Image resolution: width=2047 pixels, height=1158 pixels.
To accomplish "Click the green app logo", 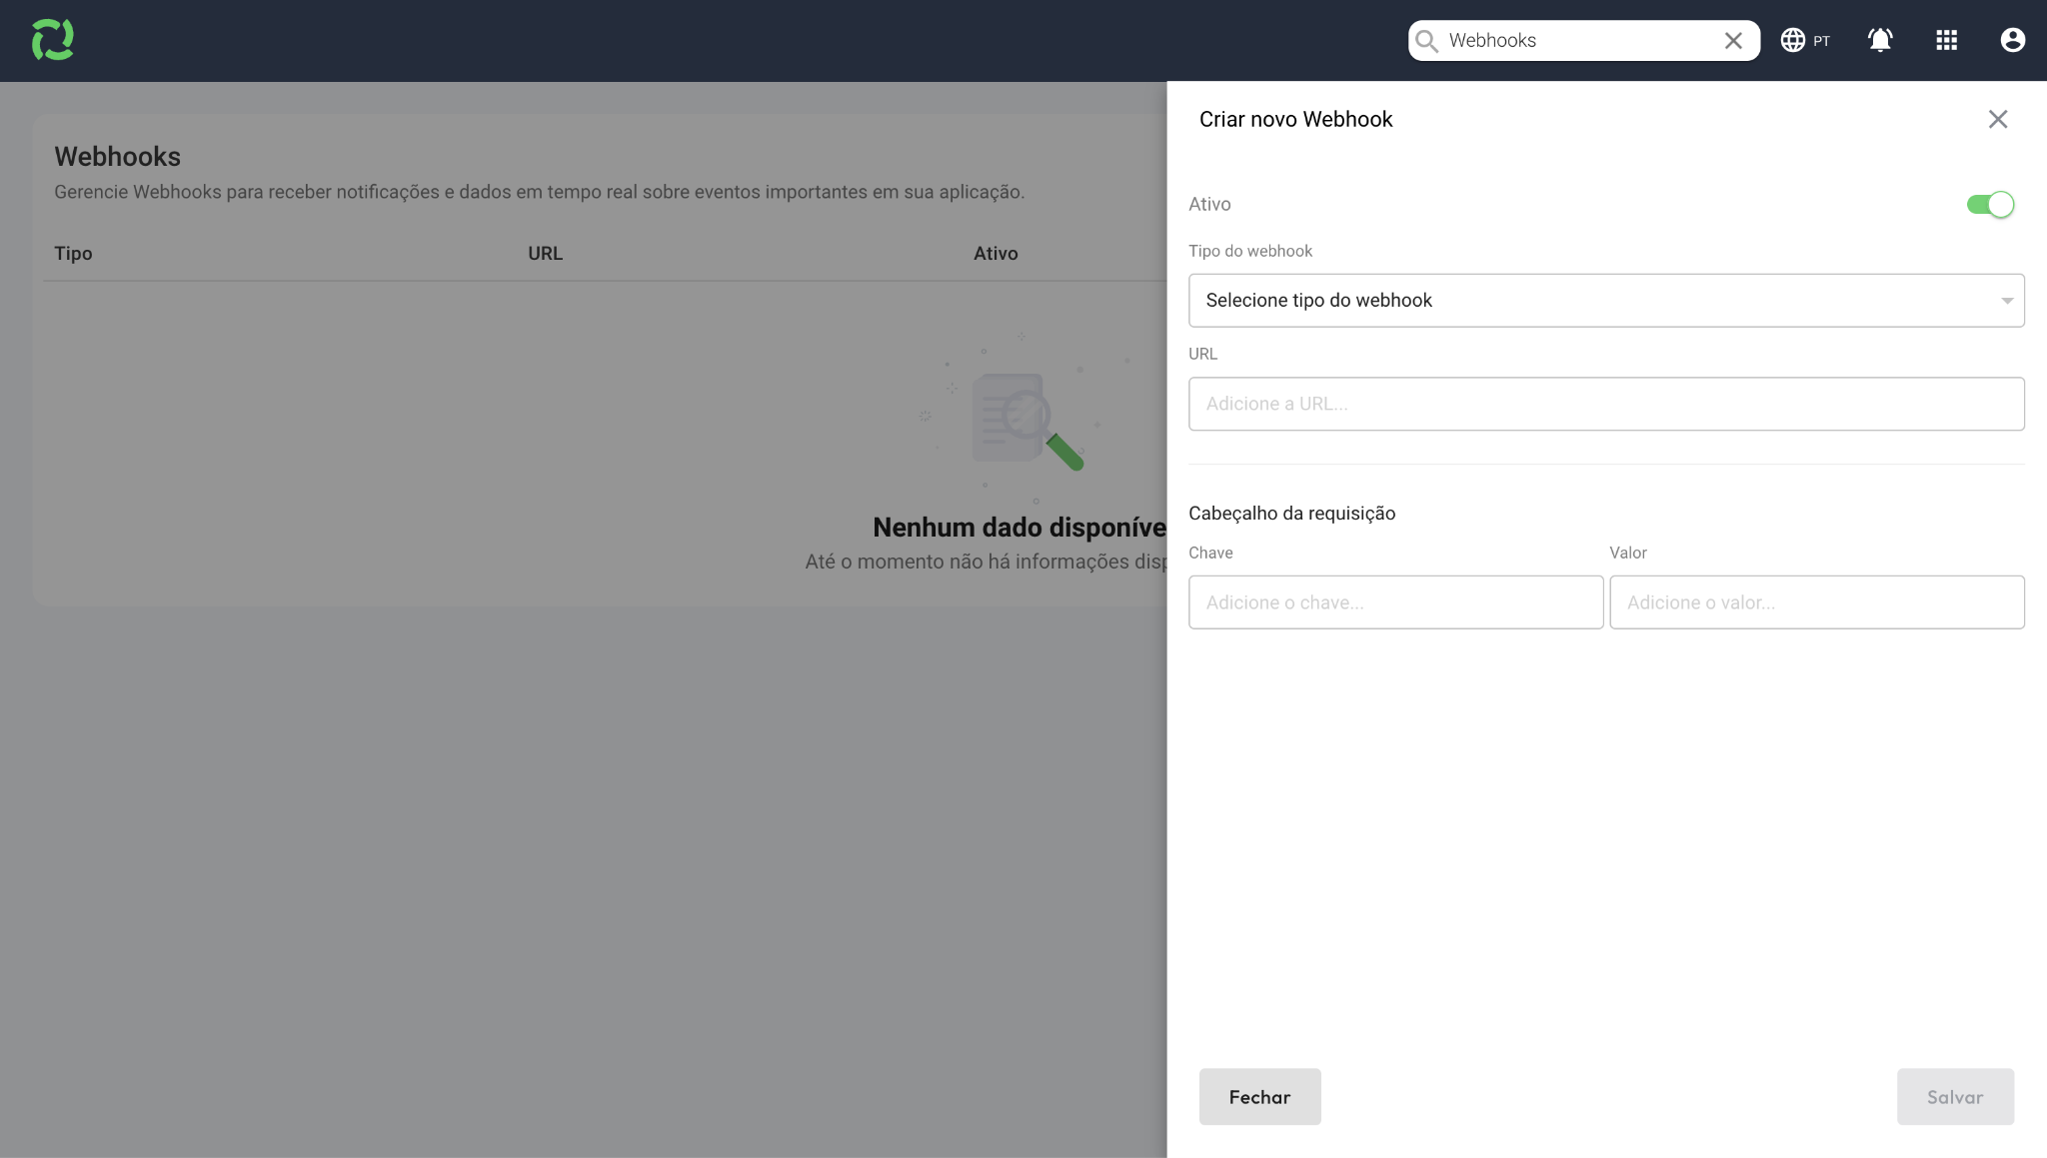I will pyautogui.click(x=53, y=40).
